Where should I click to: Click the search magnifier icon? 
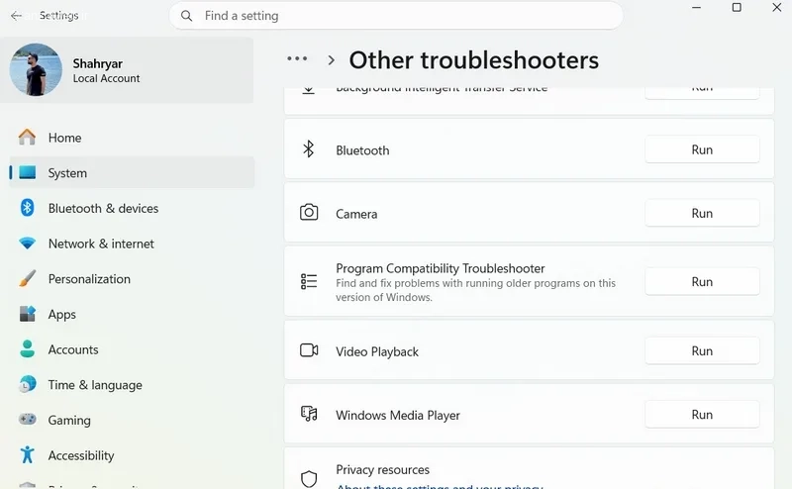(x=186, y=16)
